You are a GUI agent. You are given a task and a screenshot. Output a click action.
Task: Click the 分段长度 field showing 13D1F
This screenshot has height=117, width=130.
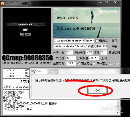click(x=94, y=58)
